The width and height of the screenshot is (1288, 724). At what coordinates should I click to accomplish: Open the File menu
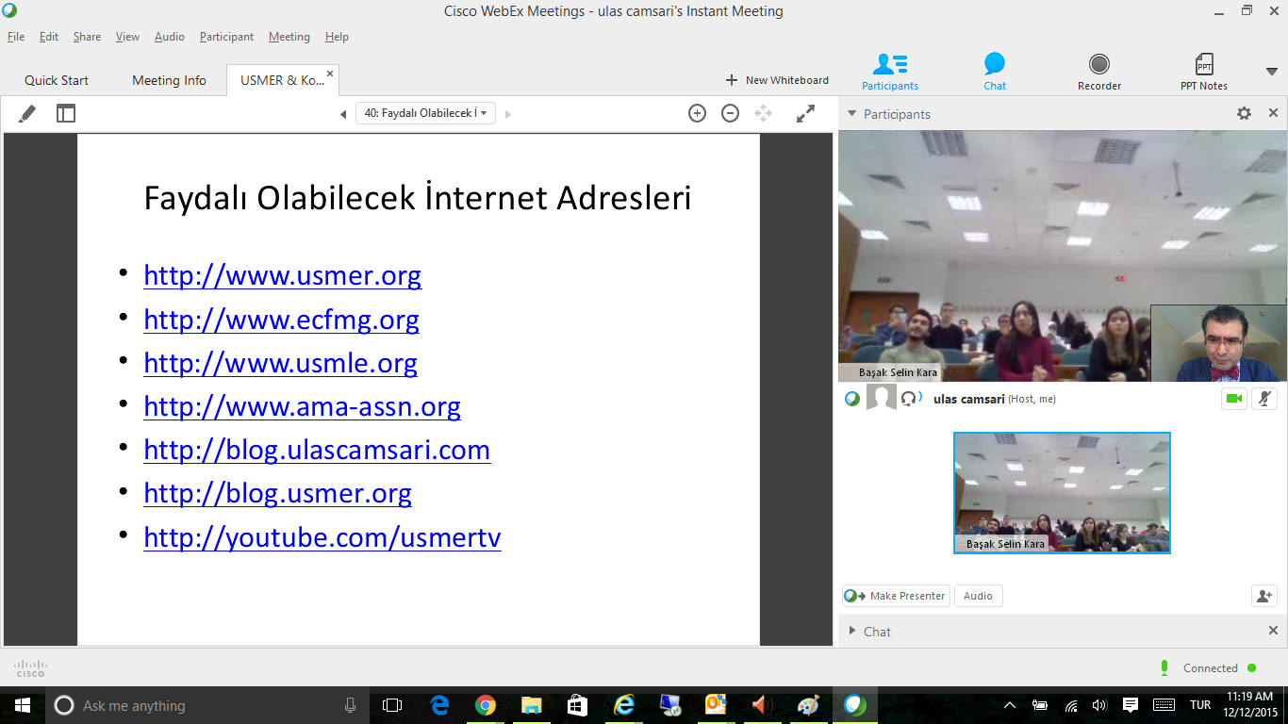[x=16, y=37]
